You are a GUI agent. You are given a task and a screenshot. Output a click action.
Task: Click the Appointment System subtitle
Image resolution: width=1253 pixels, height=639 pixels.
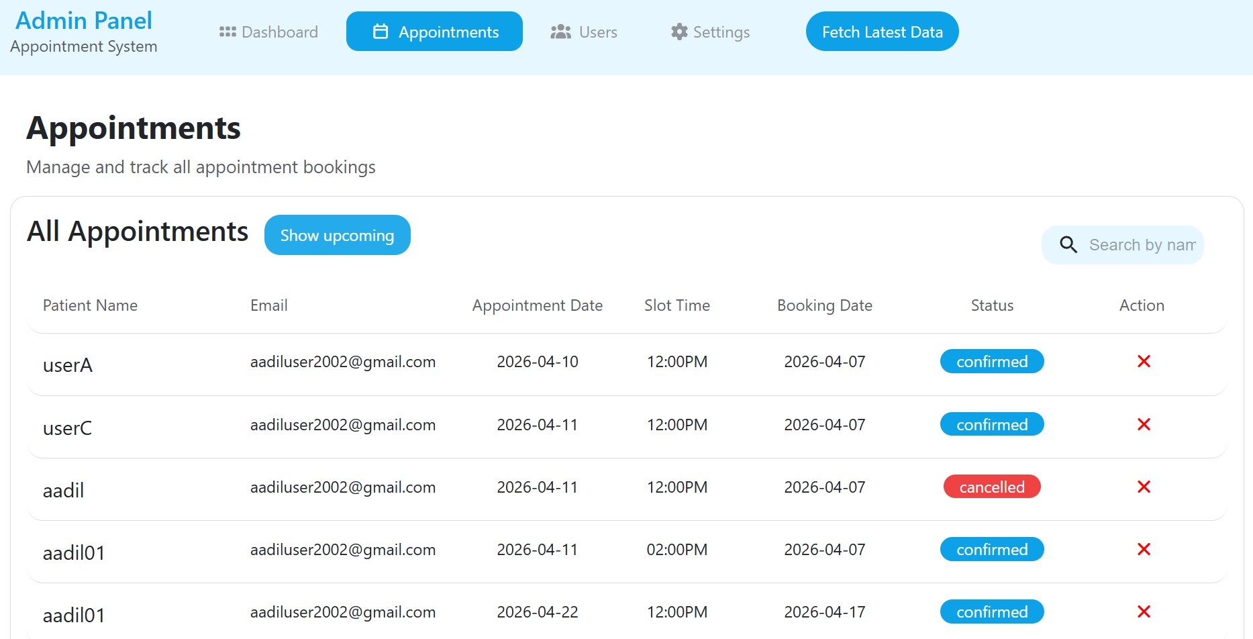coord(84,46)
